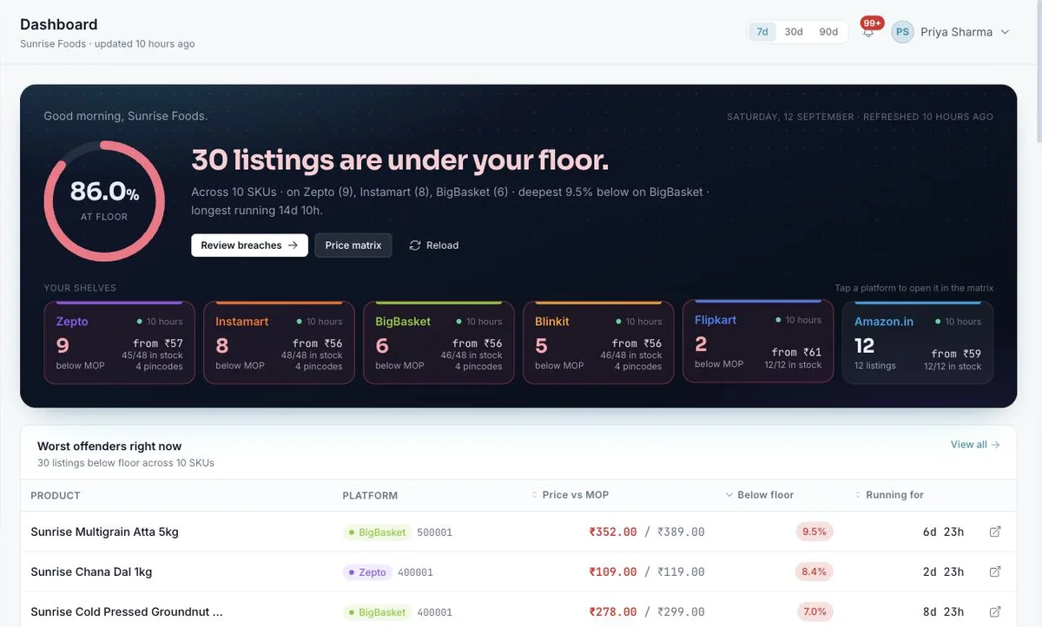Sort by Running for column
Image resolution: width=1042 pixels, height=627 pixels.
[x=889, y=494]
